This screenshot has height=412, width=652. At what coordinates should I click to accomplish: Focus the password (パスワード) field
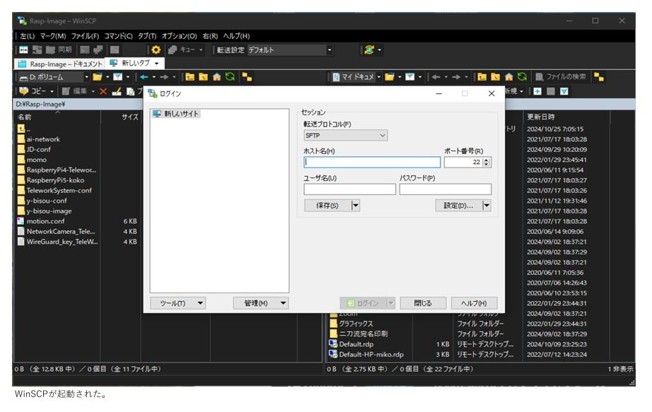(446, 189)
